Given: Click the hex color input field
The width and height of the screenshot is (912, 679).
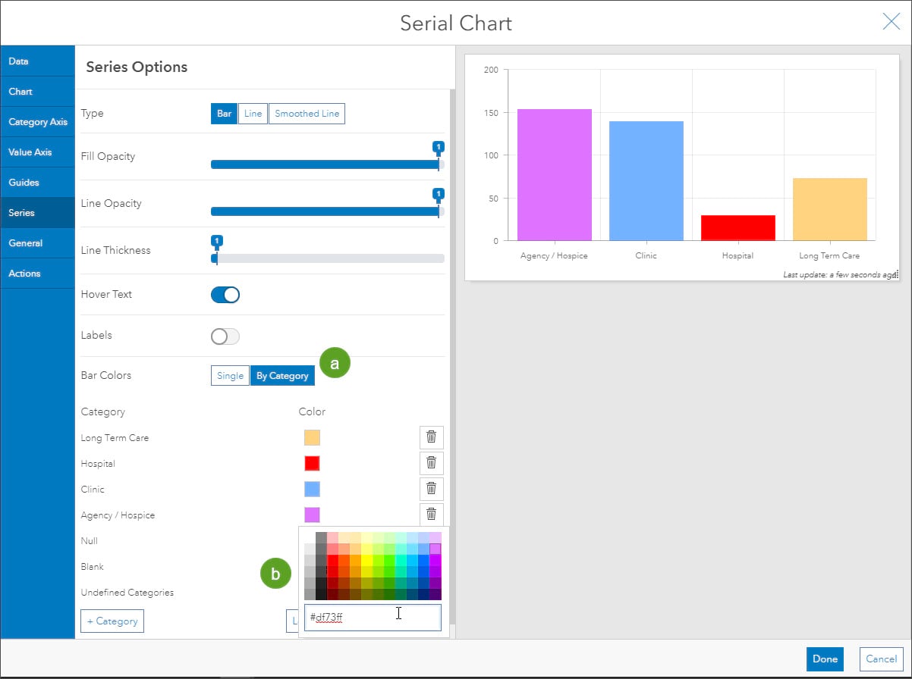Looking at the screenshot, I should tap(373, 618).
